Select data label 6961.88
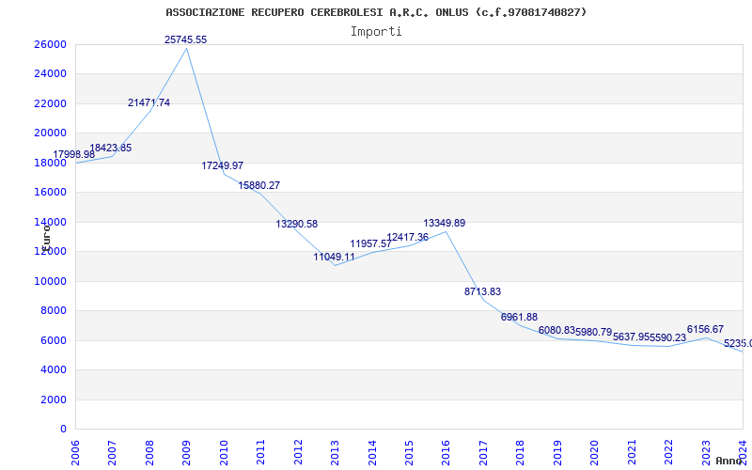 click(x=519, y=317)
